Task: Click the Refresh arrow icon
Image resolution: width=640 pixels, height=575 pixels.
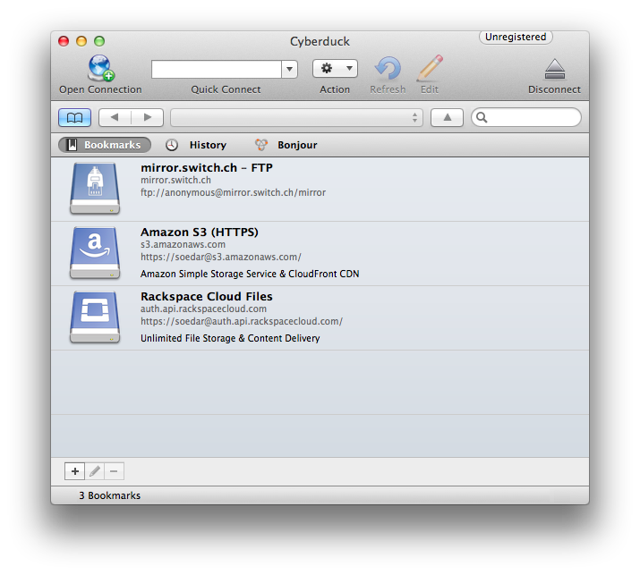Action: click(x=388, y=68)
